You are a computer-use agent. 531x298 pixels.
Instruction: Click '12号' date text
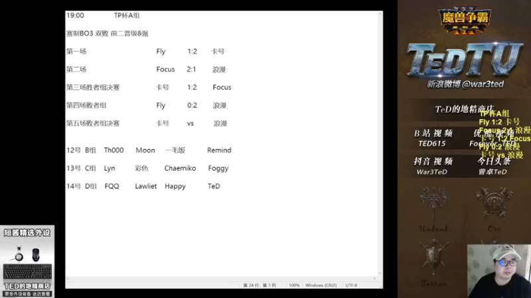coord(74,150)
